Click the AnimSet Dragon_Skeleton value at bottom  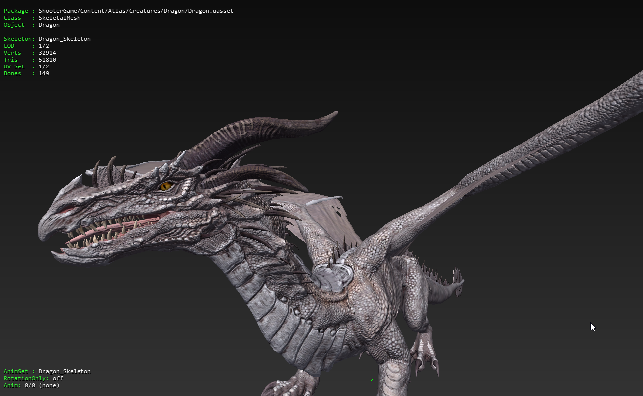(65, 371)
